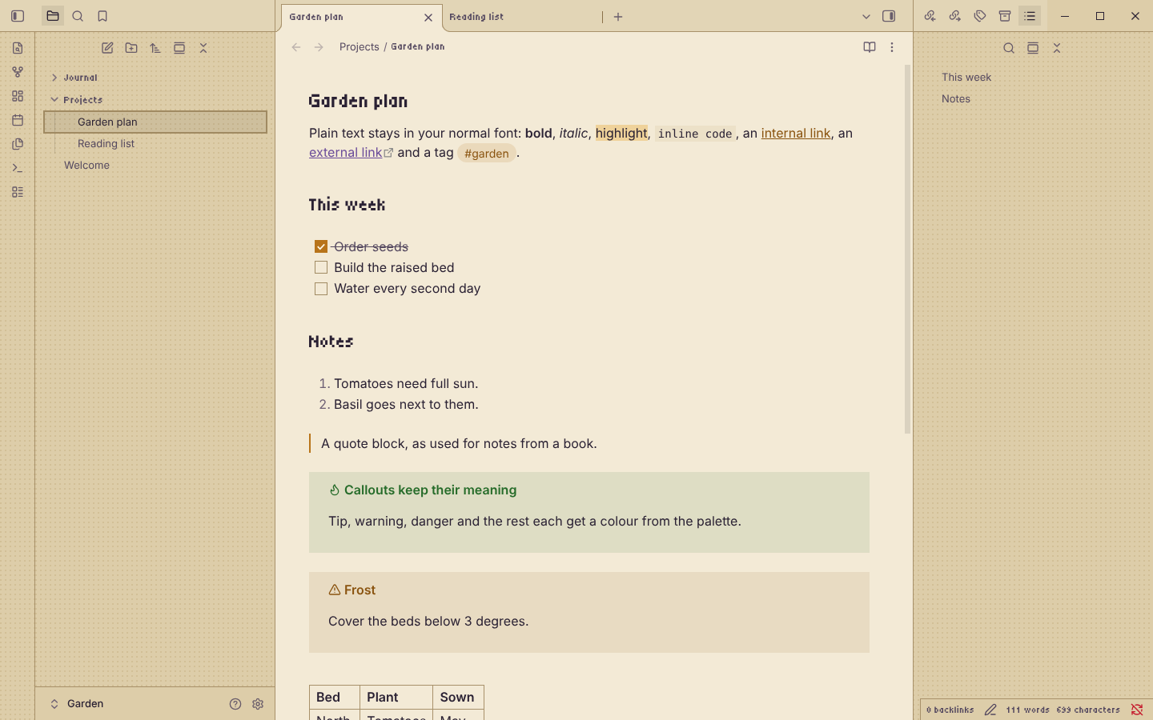This screenshot has height=720, width=1153.
Task: Check the Build the raised bed task
Action: click(321, 267)
